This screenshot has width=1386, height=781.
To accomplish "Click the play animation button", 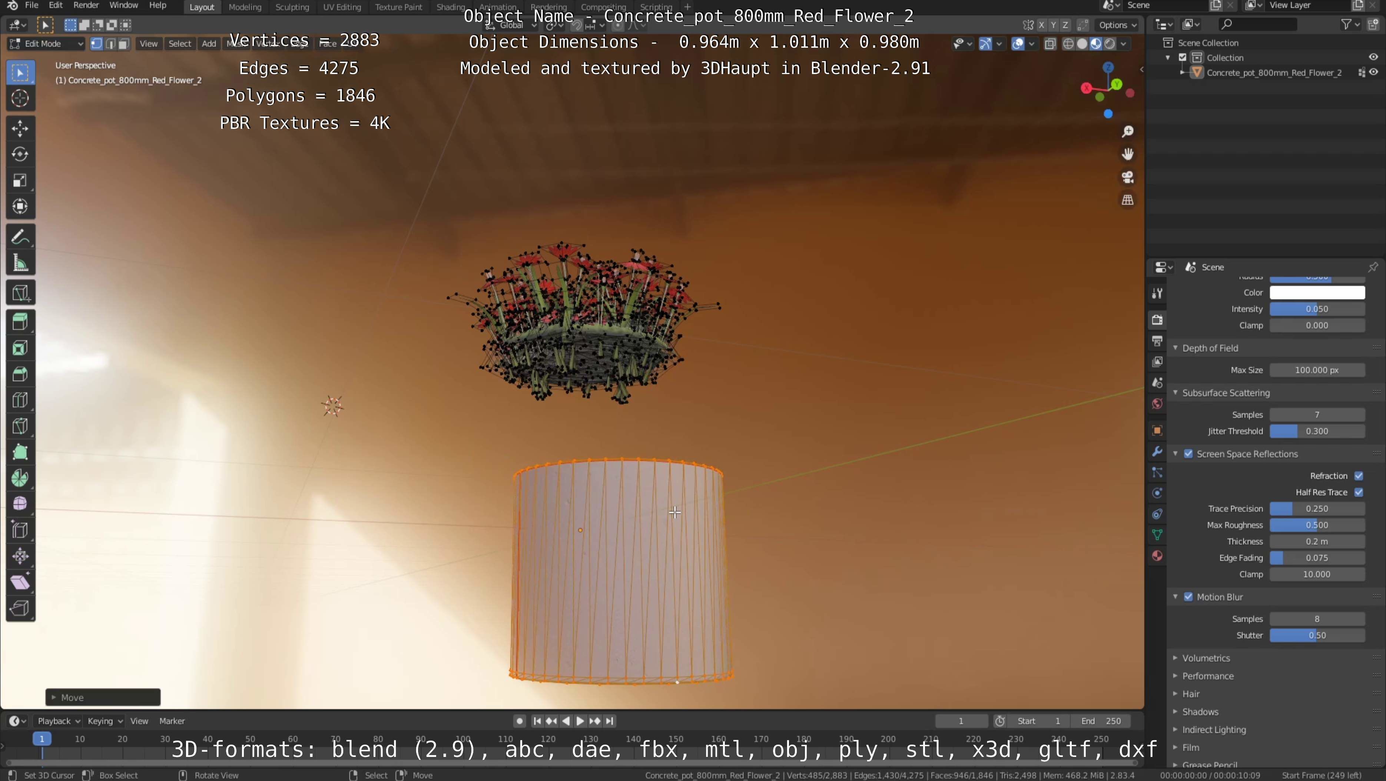I will [580, 721].
